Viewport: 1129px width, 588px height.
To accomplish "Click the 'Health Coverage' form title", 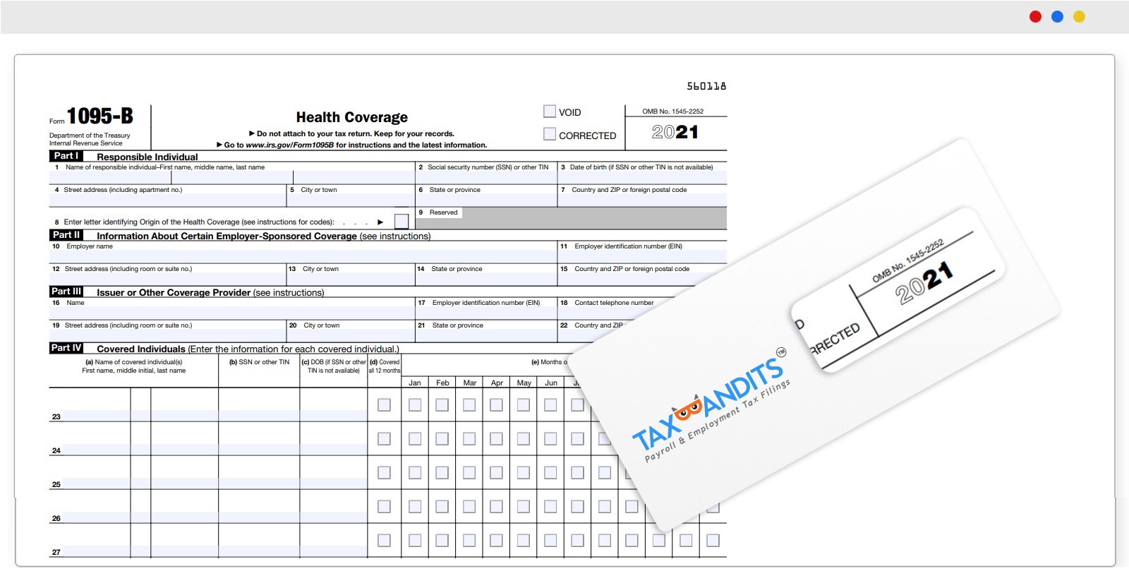I will pos(351,117).
